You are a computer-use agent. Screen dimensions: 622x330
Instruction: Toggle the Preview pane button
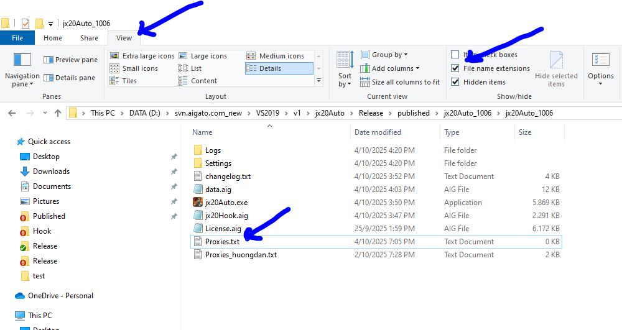tap(70, 60)
